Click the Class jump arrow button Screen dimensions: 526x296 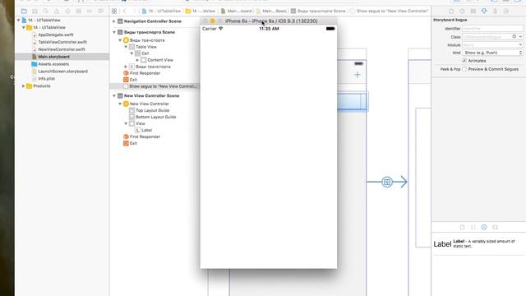tap(514, 36)
